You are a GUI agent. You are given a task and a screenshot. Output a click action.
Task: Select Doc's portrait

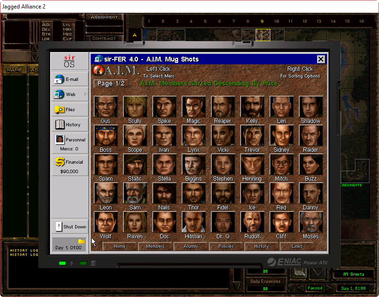pyautogui.click(x=164, y=222)
